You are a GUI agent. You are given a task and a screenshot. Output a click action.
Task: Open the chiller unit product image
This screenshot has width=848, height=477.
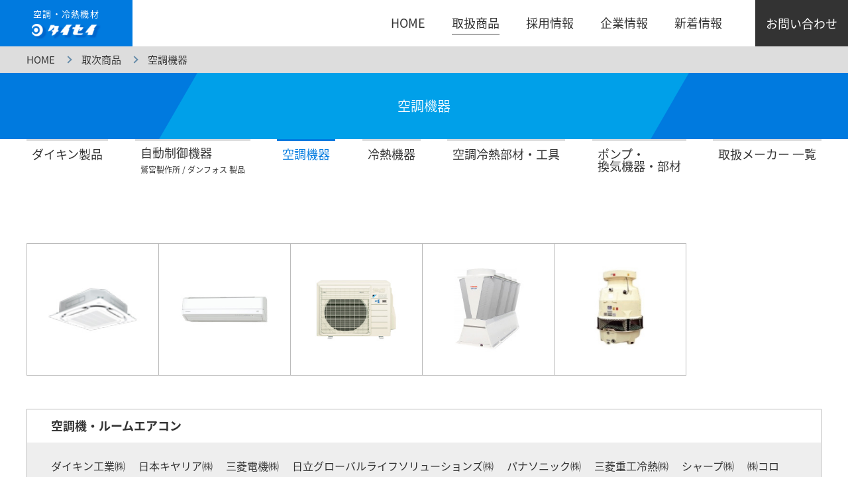pyautogui.click(x=488, y=309)
